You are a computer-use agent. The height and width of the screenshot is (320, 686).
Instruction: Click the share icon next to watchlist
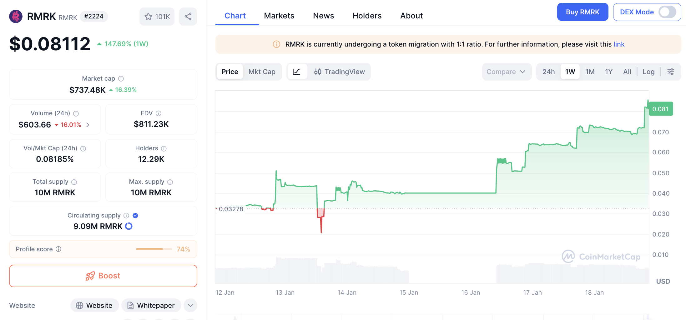pos(188,17)
